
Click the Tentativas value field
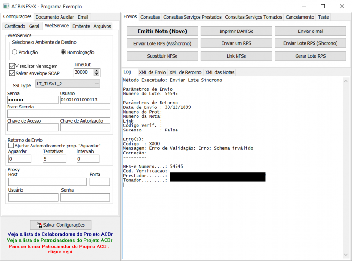(x=54, y=159)
